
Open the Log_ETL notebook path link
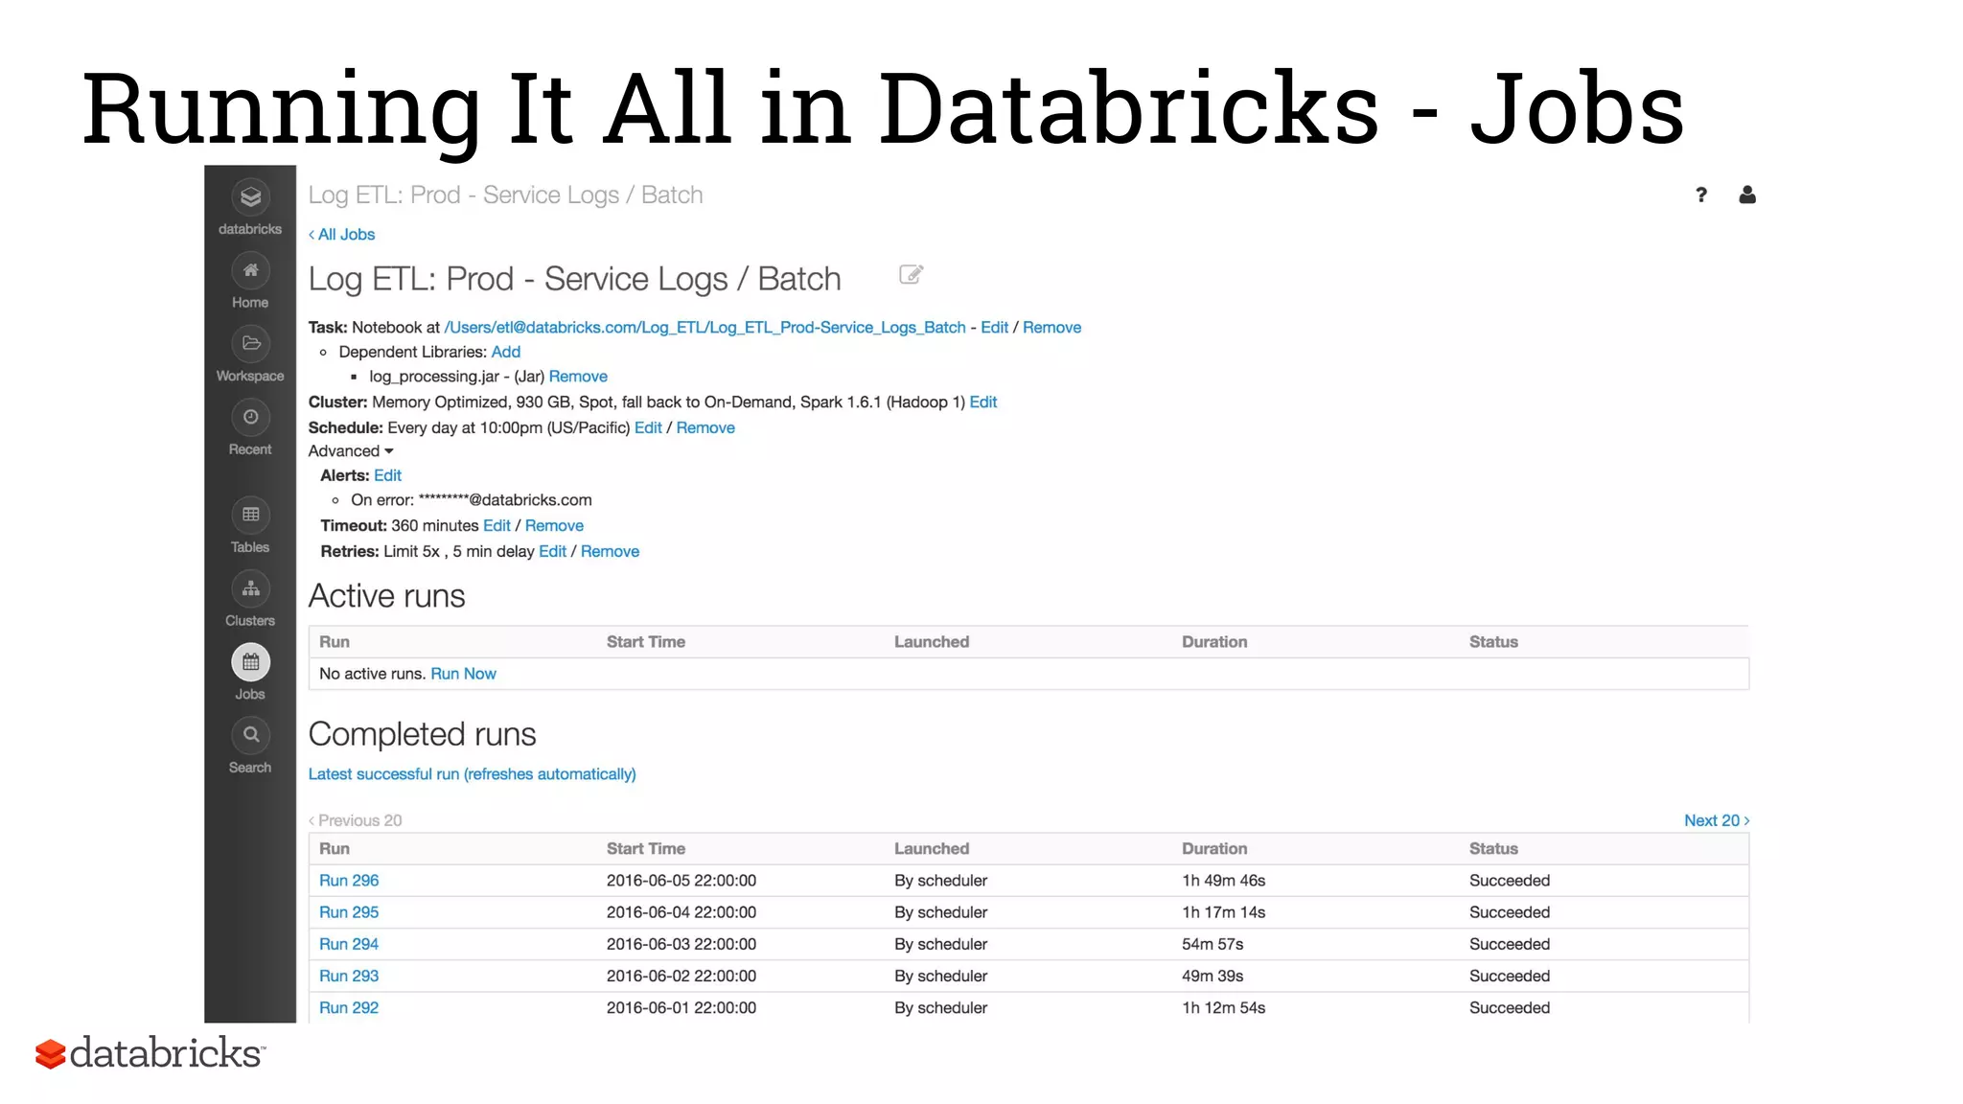click(x=704, y=328)
